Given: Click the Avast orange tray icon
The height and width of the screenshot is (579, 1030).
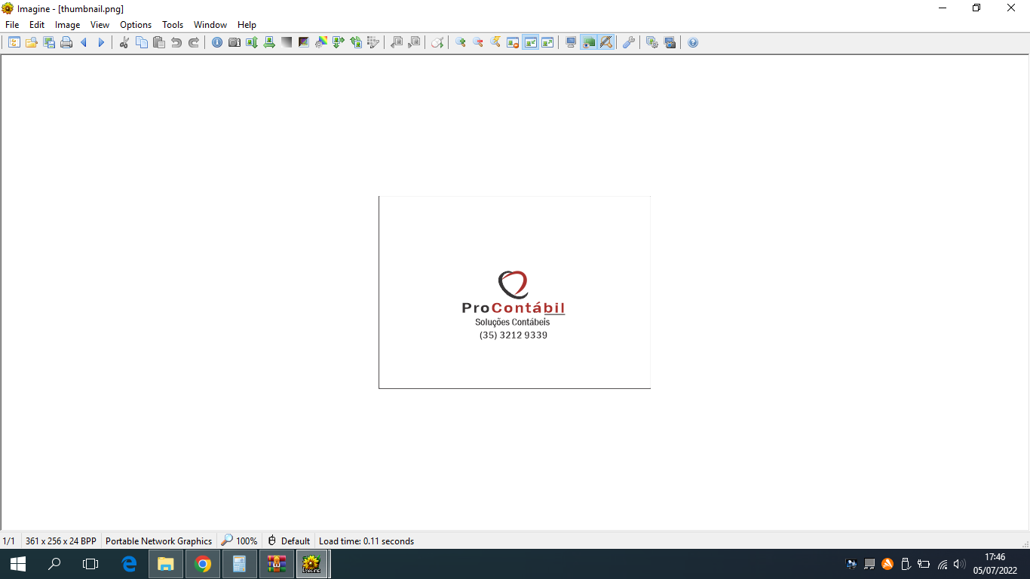Looking at the screenshot, I should point(887,564).
